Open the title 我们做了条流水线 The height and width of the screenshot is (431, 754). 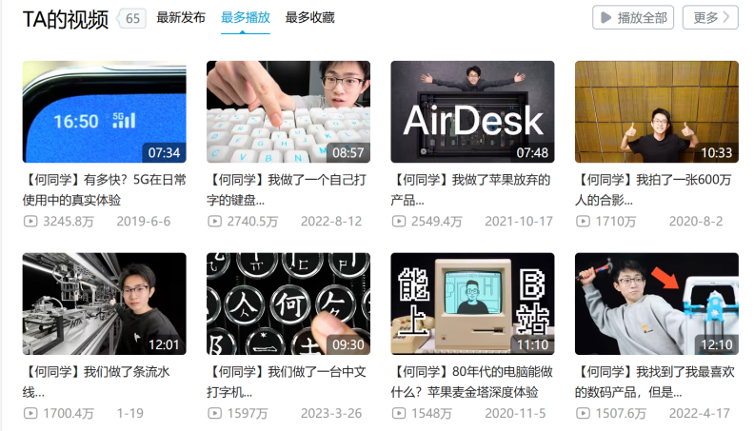point(96,382)
